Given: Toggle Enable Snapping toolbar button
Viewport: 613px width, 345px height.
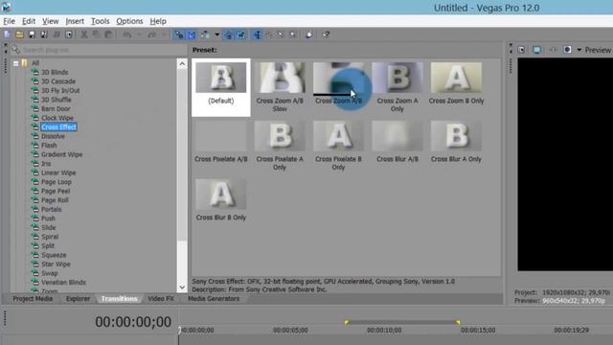Looking at the screenshot, I should pyautogui.click(x=179, y=34).
